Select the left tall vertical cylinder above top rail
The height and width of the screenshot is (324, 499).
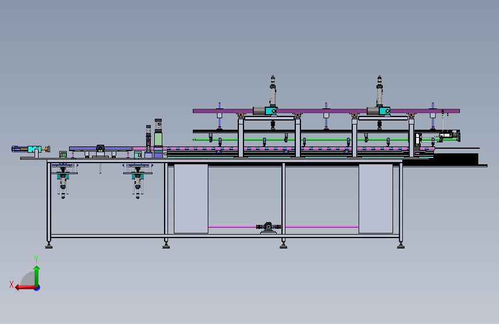click(273, 91)
